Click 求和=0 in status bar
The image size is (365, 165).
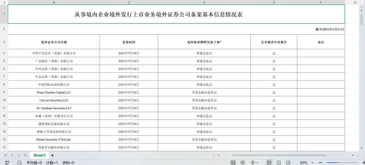(68, 163)
